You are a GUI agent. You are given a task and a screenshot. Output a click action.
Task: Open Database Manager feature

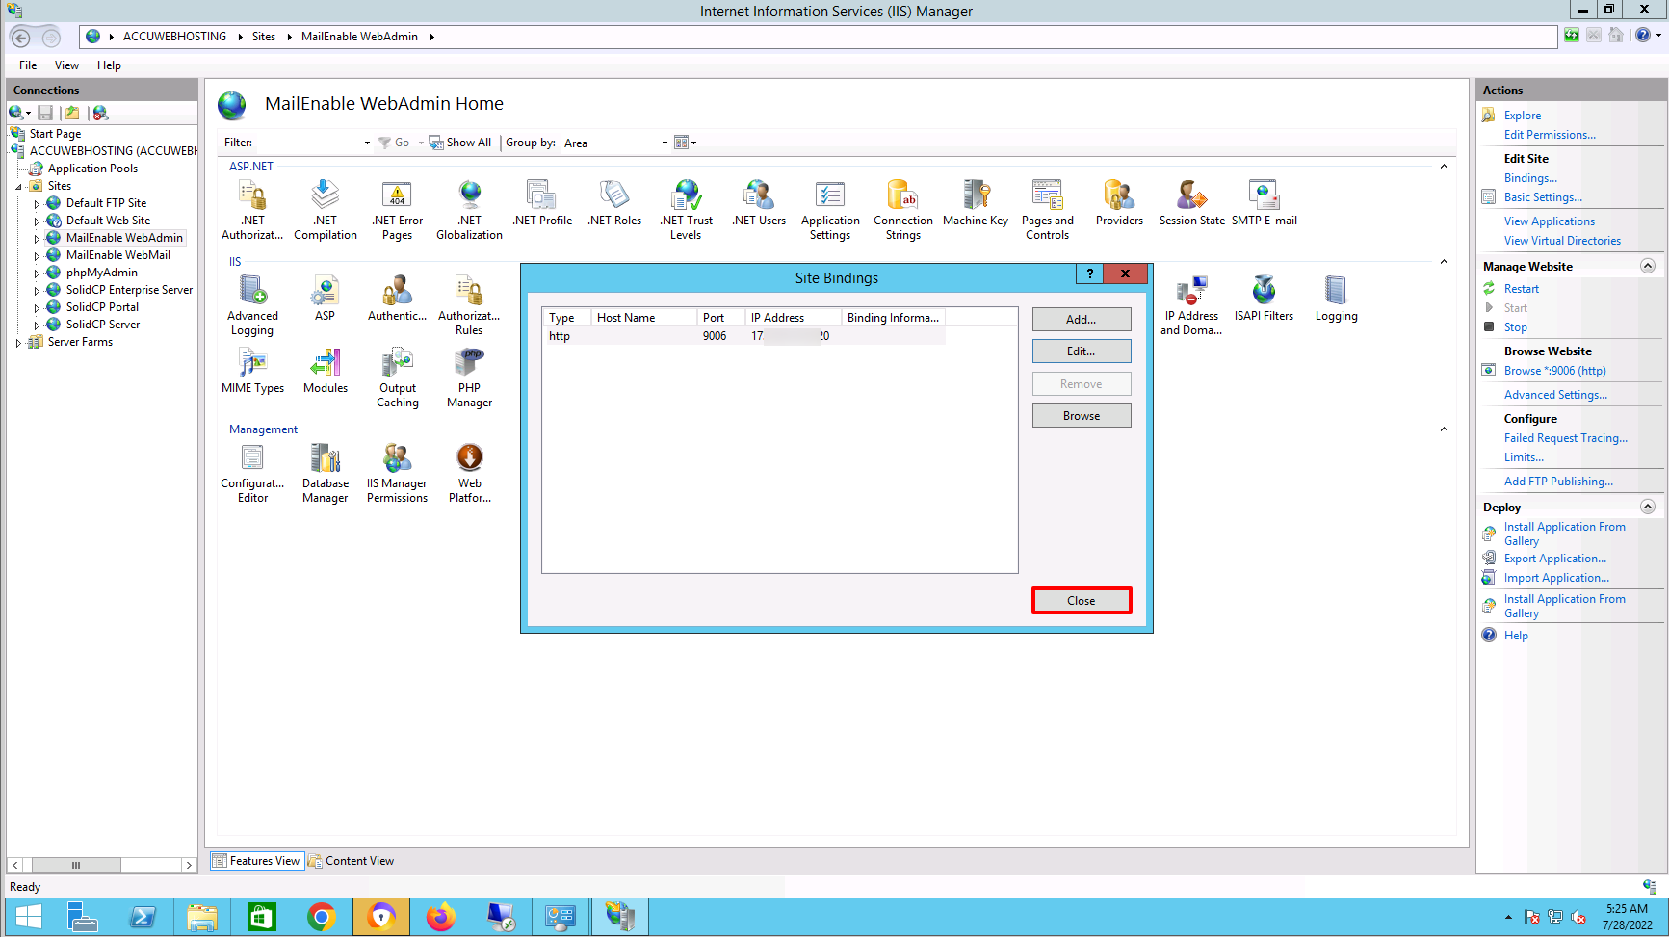tap(326, 472)
